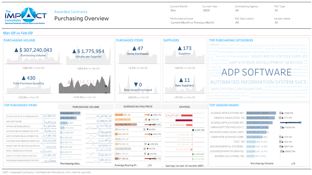Select OBERON ASSOCIATES, INC vendor
The height and width of the screenshot is (175, 312).
click(x=229, y=118)
